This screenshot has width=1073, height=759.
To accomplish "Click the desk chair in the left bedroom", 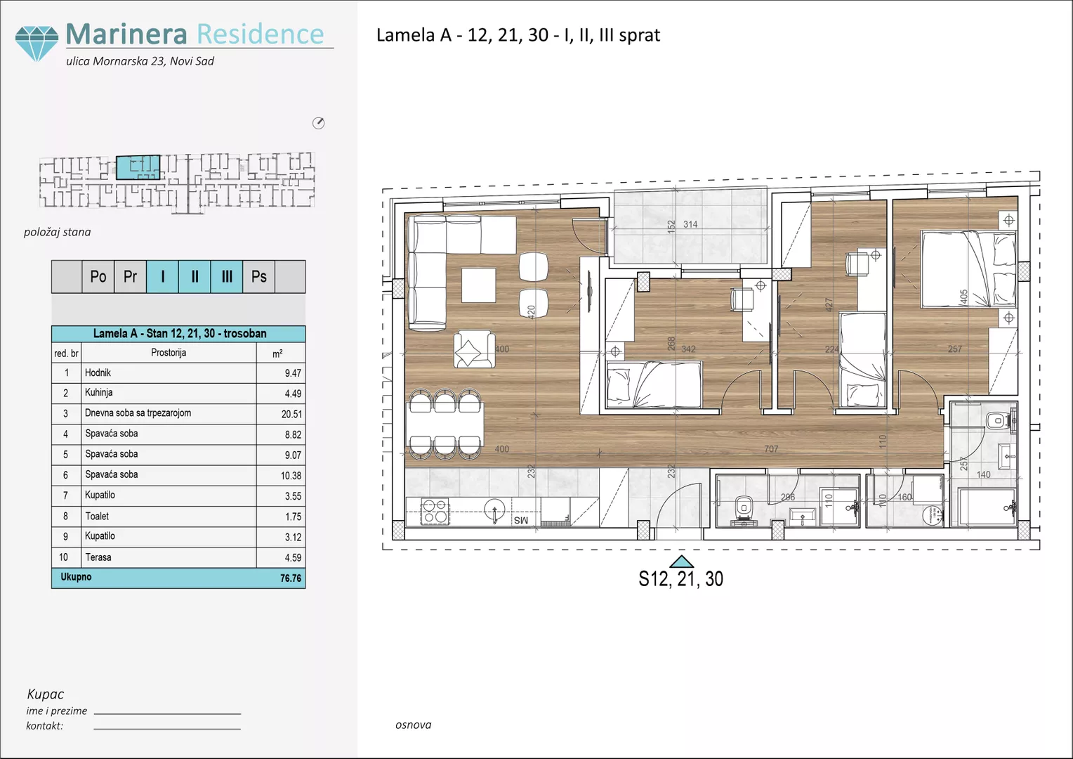I will pyautogui.click(x=742, y=299).
